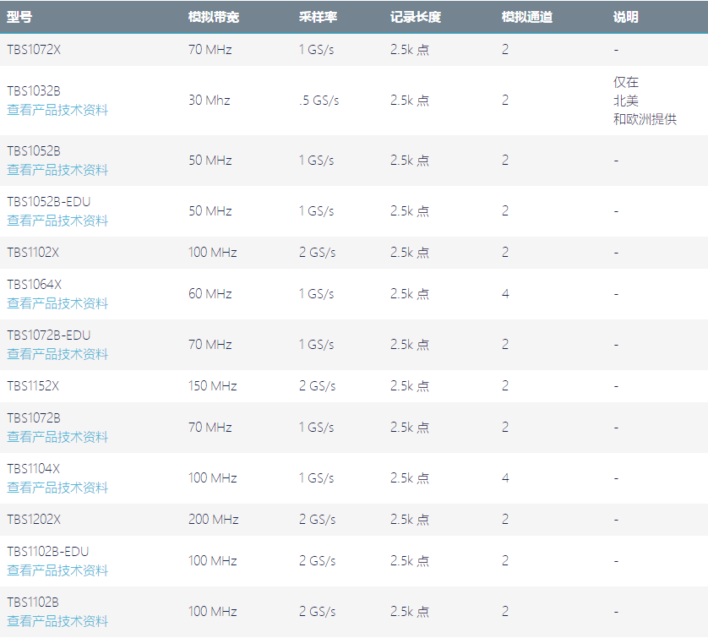Screen dimensions: 708x638
Task: Open the TBS1072B-EDU datasheet link 查看产品技术资料
Action: [x=57, y=354]
